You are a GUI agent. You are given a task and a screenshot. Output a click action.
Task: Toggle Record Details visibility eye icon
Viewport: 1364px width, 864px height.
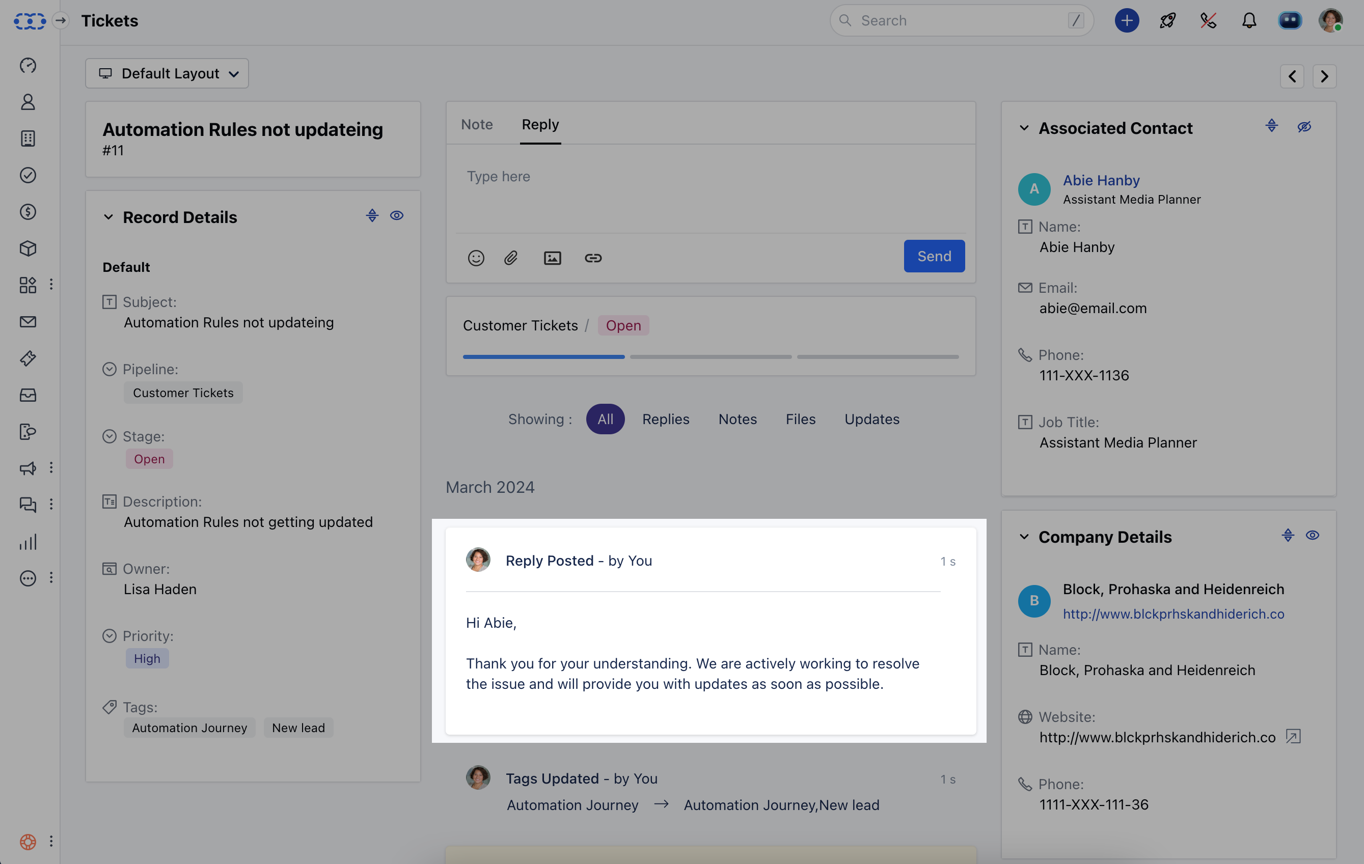point(396,215)
